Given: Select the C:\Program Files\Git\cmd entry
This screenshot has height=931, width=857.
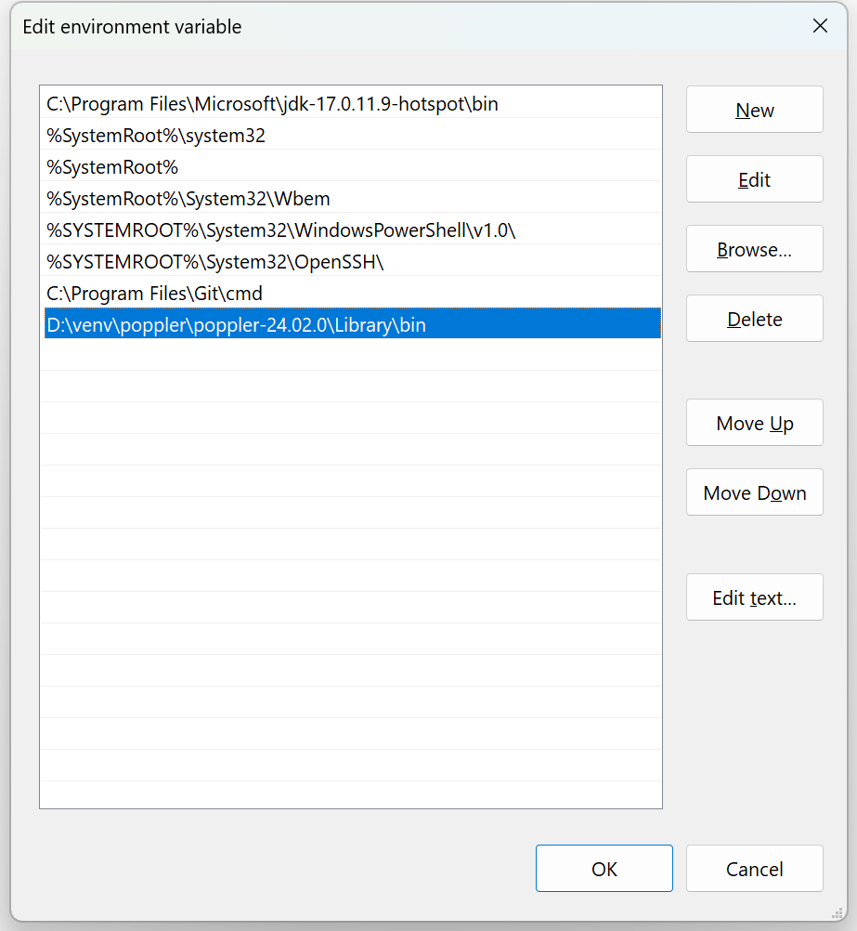Looking at the screenshot, I should [154, 294].
